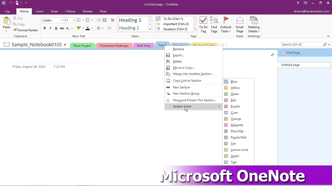This screenshot has height=186, width=332.
Task: Decrease indent of the paragraph
Action: click(99, 20)
